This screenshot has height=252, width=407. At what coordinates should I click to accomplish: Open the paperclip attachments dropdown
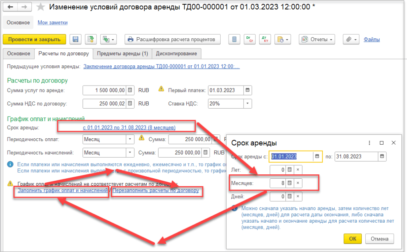click(x=351, y=39)
